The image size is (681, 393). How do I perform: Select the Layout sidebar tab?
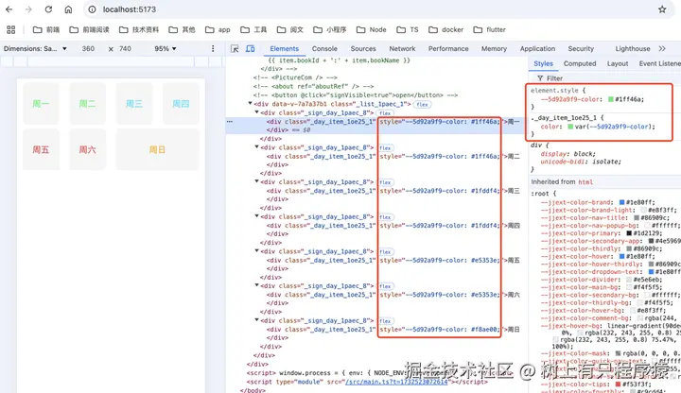coord(617,63)
